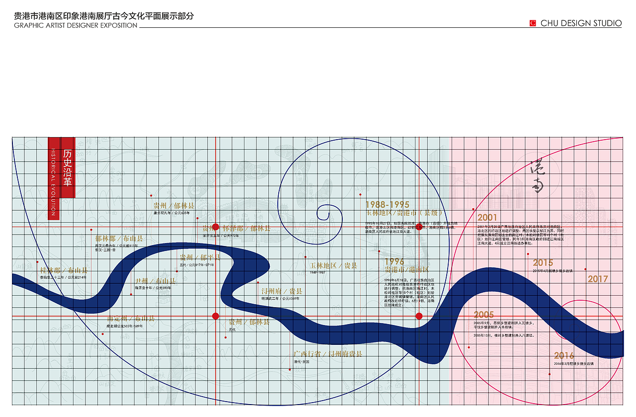The image size is (636, 417).
Task: Click the caption 明洪武二年／公元1369年
Action: [x=281, y=299]
